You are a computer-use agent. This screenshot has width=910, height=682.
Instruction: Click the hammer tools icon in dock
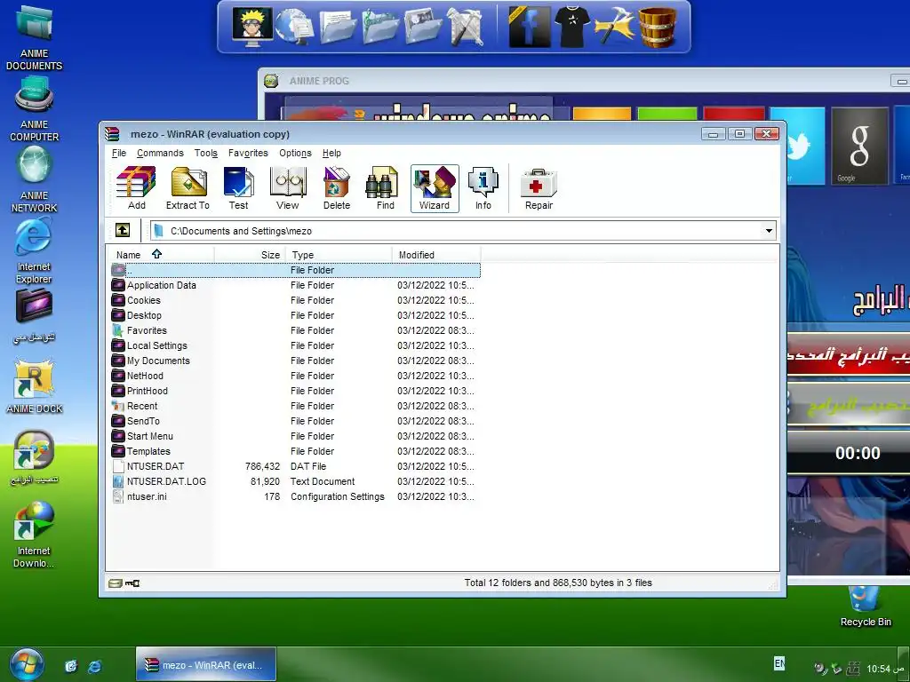(x=615, y=27)
